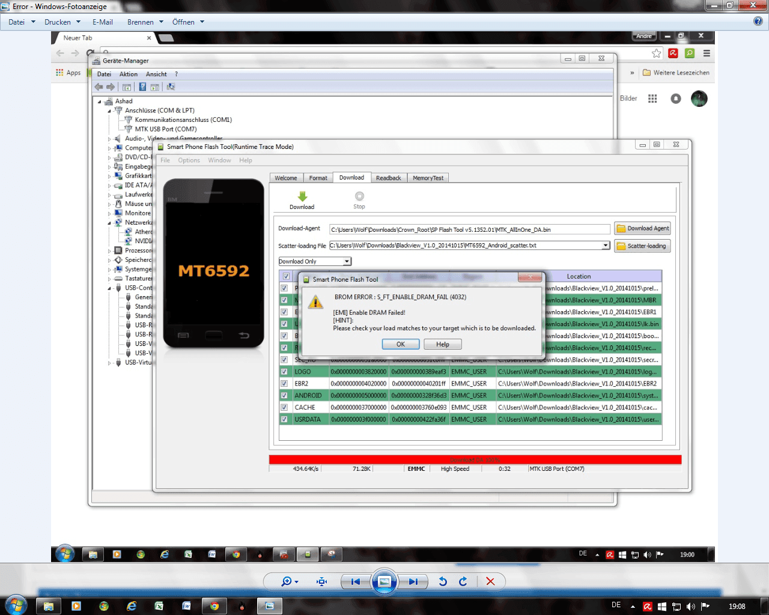The height and width of the screenshot is (615, 769).
Task: Toggle the USRDATA partition checkbox
Action: click(x=284, y=419)
